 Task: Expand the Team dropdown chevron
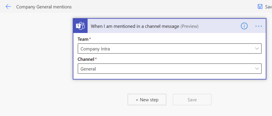257,49
